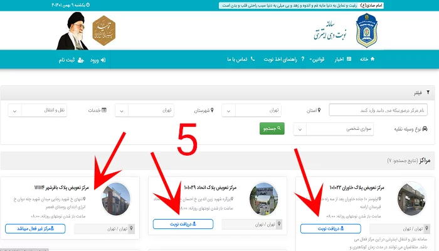The width and height of the screenshot is (439, 251).
Task: Click دریافت نوبت for the اتحاد center
Action: point(183,224)
